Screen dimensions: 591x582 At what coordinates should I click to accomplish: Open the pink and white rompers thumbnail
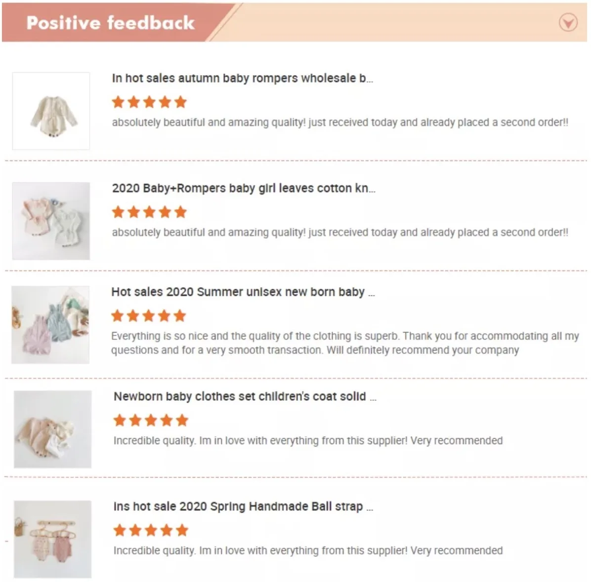click(x=51, y=221)
